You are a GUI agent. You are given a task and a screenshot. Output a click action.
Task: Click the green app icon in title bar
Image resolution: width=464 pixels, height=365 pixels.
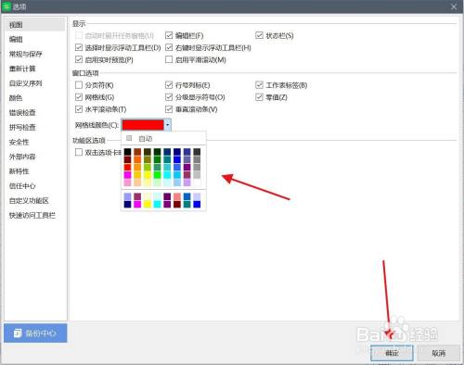6,6
